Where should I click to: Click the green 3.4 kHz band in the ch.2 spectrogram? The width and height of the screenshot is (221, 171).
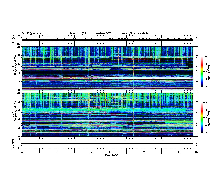(x=179, y=122)
